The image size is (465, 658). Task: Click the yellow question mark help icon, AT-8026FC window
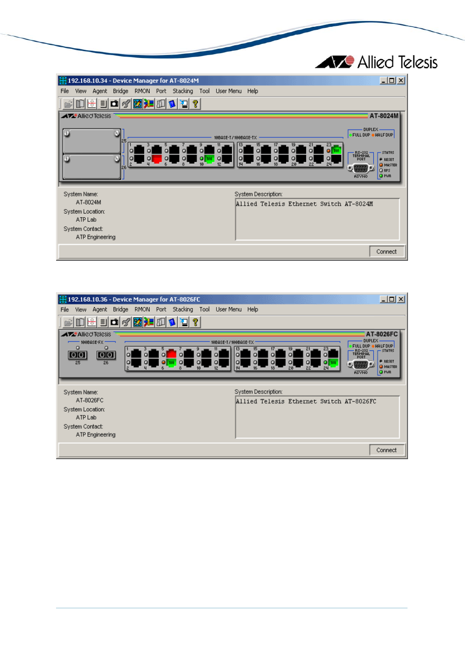[x=195, y=322]
